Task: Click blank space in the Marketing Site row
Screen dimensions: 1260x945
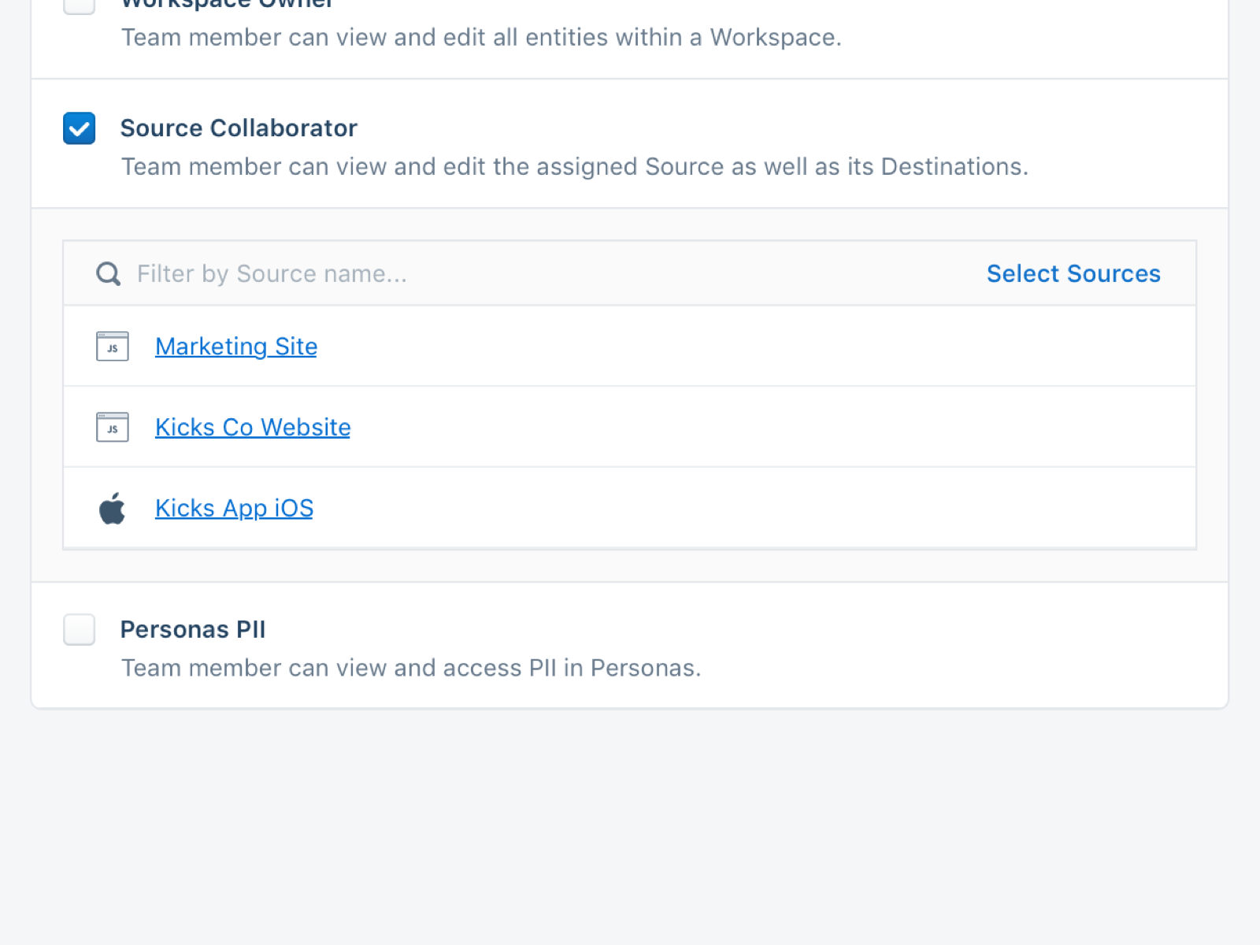Action: [748, 346]
